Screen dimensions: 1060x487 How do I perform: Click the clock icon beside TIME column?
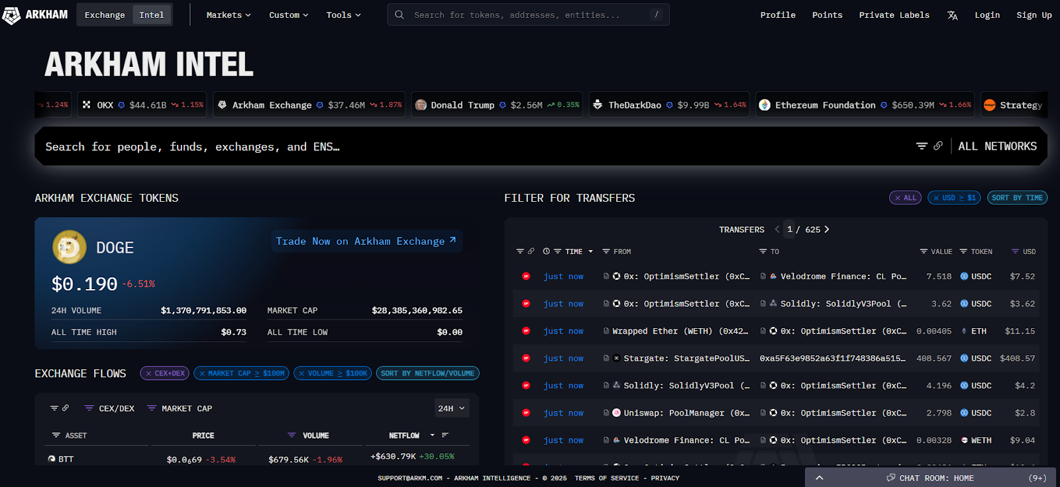point(547,251)
